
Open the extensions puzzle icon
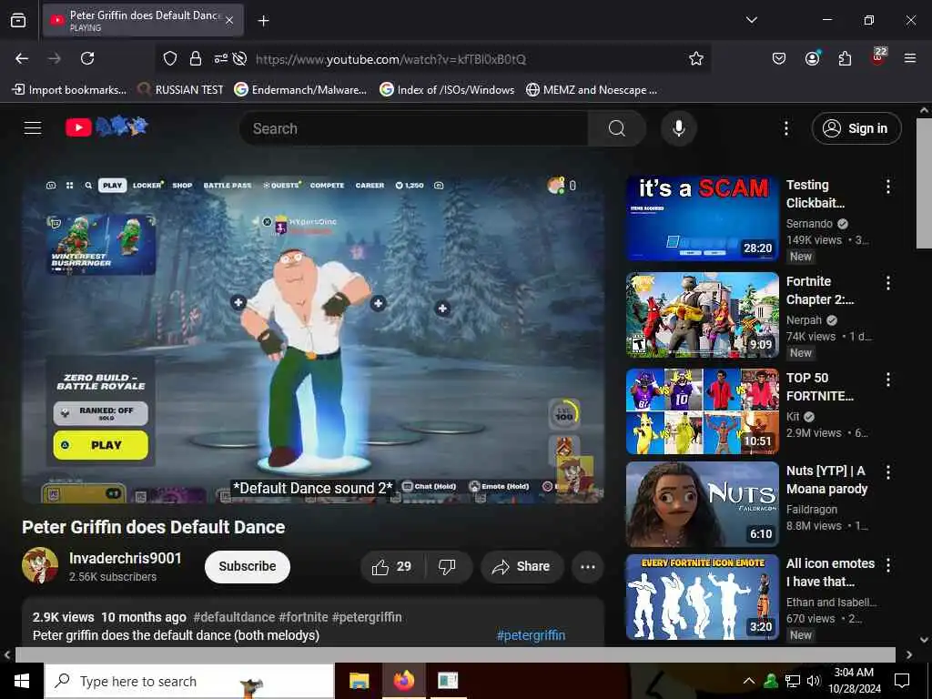tap(845, 58)
